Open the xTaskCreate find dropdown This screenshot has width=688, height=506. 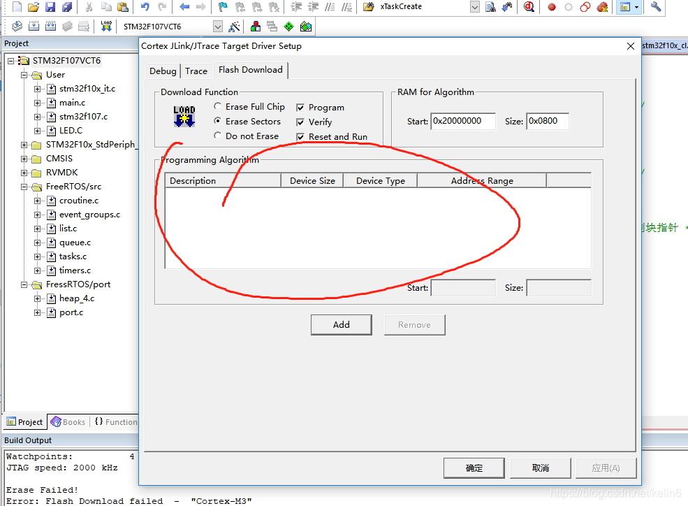(475, 6)
